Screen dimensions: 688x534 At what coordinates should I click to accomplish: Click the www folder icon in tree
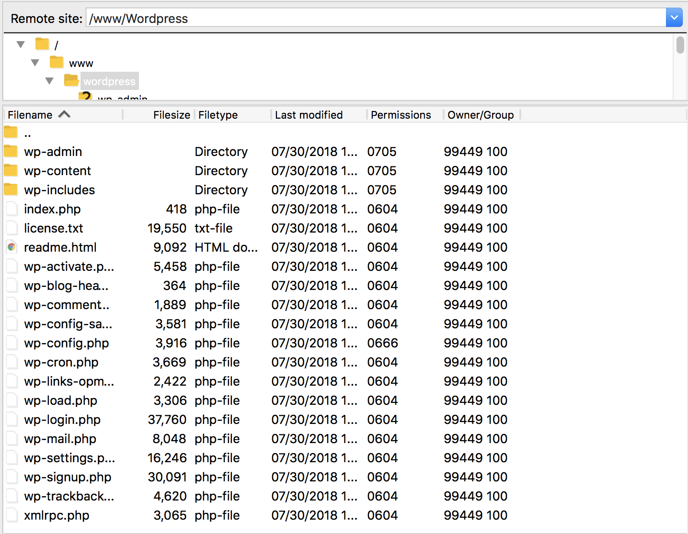coord(57,63)
